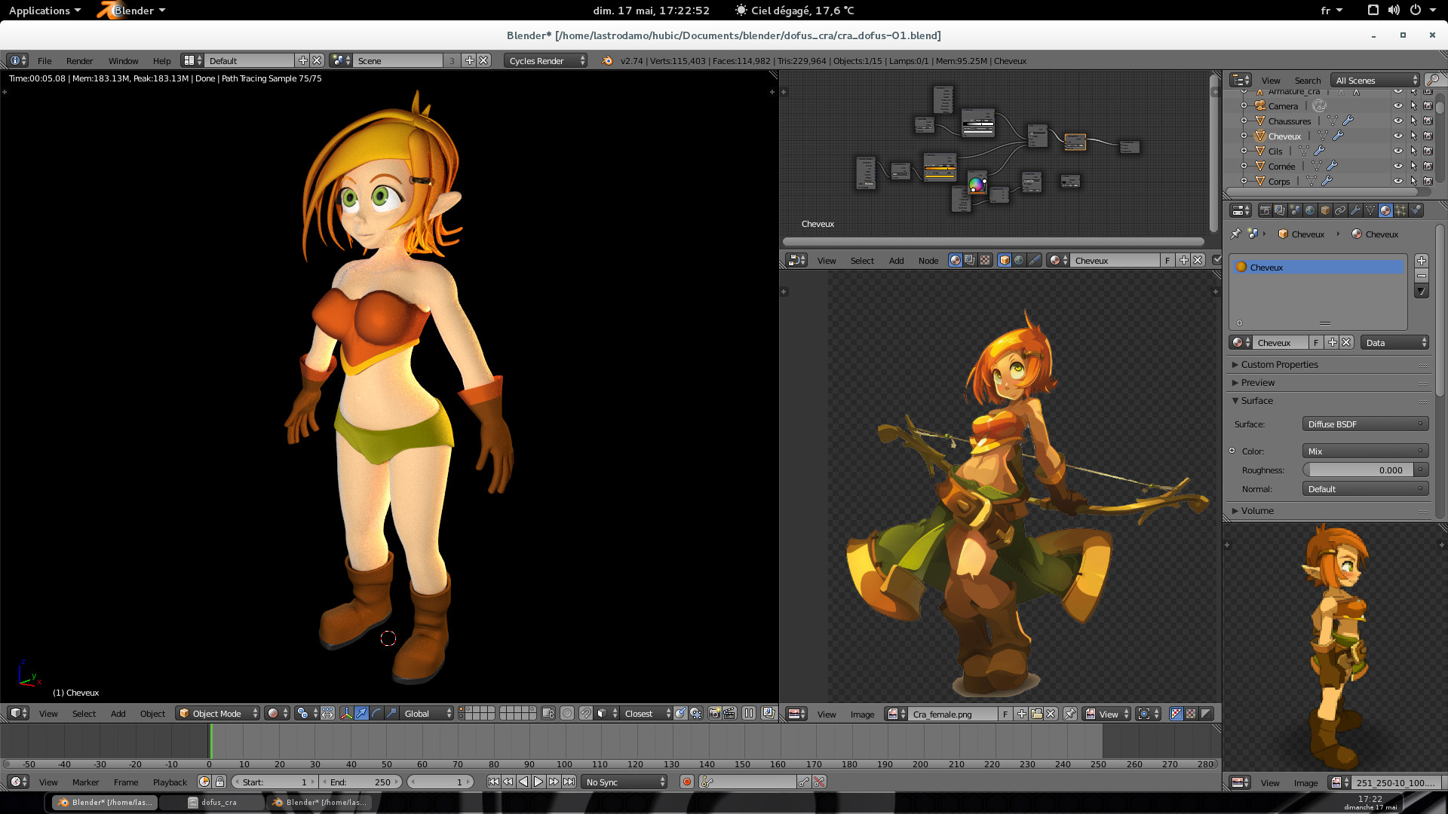
Task: Hide Camera object with eye icon
Action: pos(1397,106)
